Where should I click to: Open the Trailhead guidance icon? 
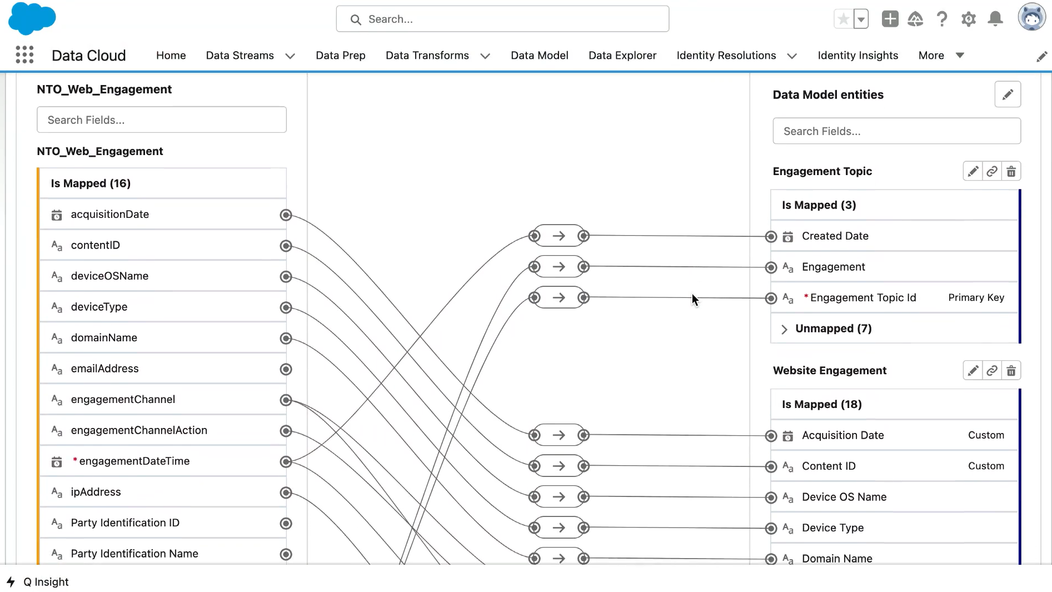point(915,19)
